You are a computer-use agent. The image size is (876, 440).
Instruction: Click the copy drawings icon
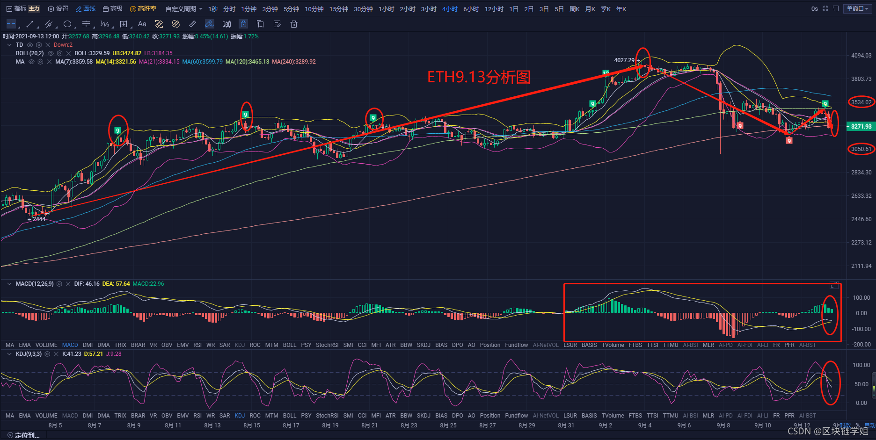(x=260, y=24)
